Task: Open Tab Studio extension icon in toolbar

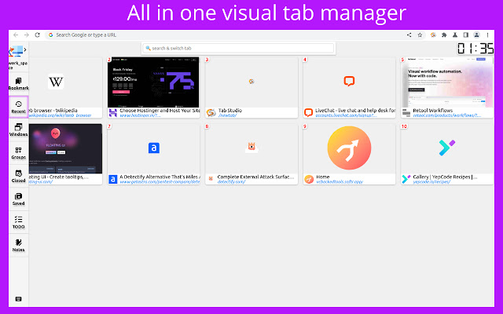Action: pos(433,35)
